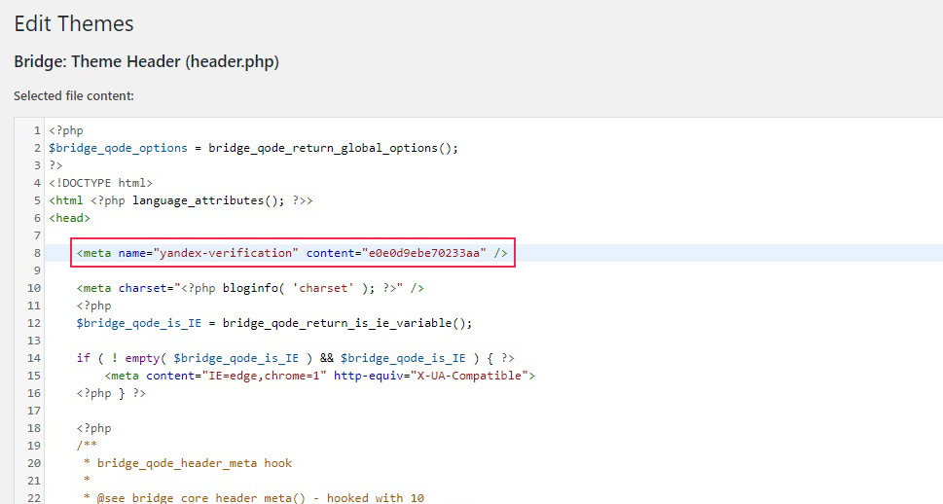The image size is (943, 504).
Task: Click the Bridge: Theme Header (header.php) title
Action: pyautogui.click(x=146, y=62)
